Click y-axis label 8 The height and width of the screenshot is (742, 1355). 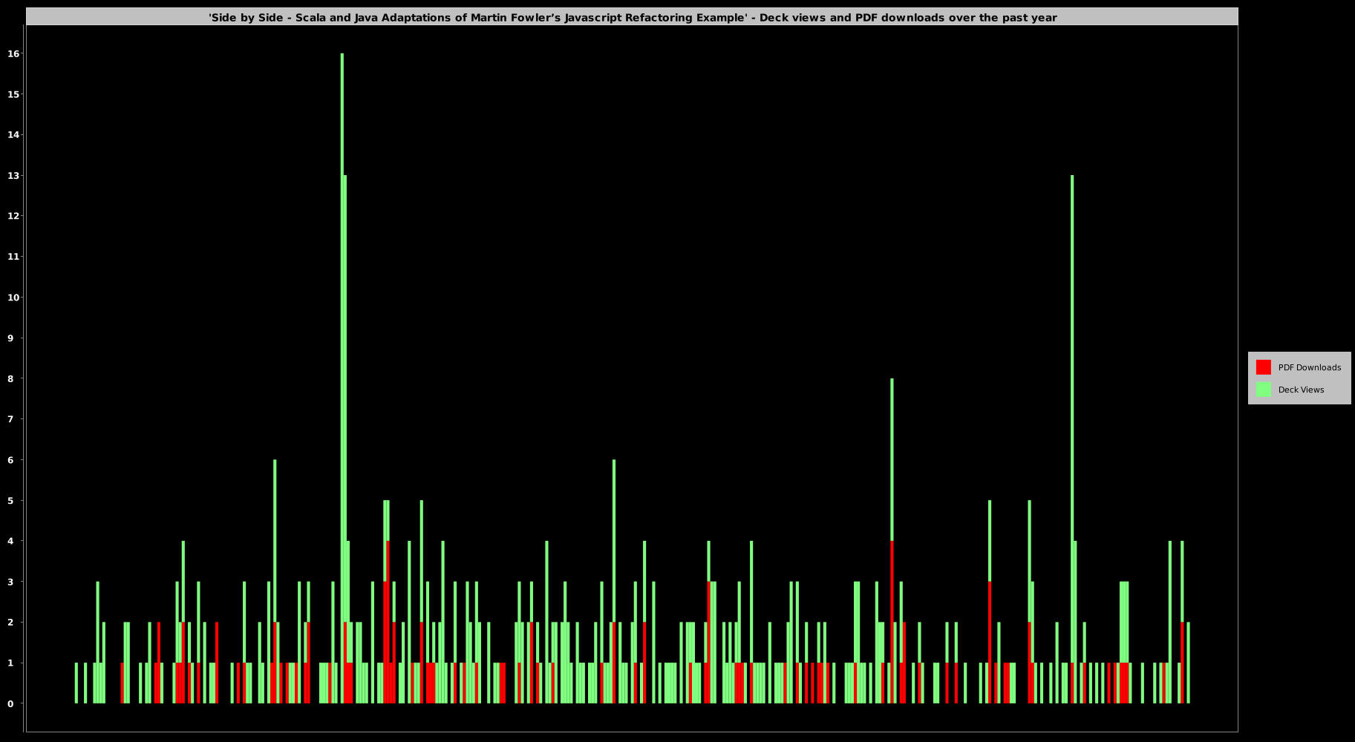(10, 378)
